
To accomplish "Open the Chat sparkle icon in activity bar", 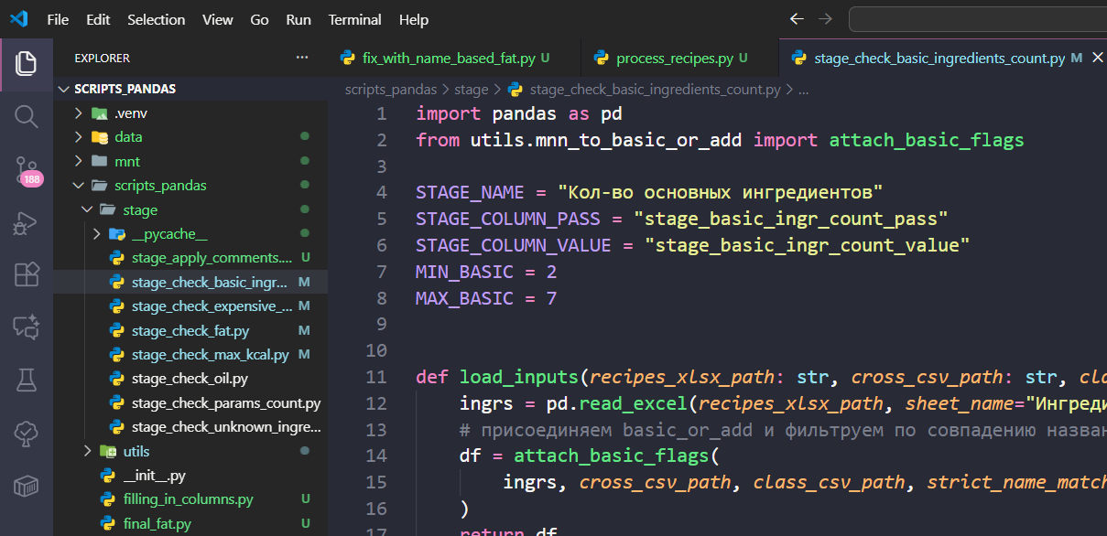I will 27,327.
